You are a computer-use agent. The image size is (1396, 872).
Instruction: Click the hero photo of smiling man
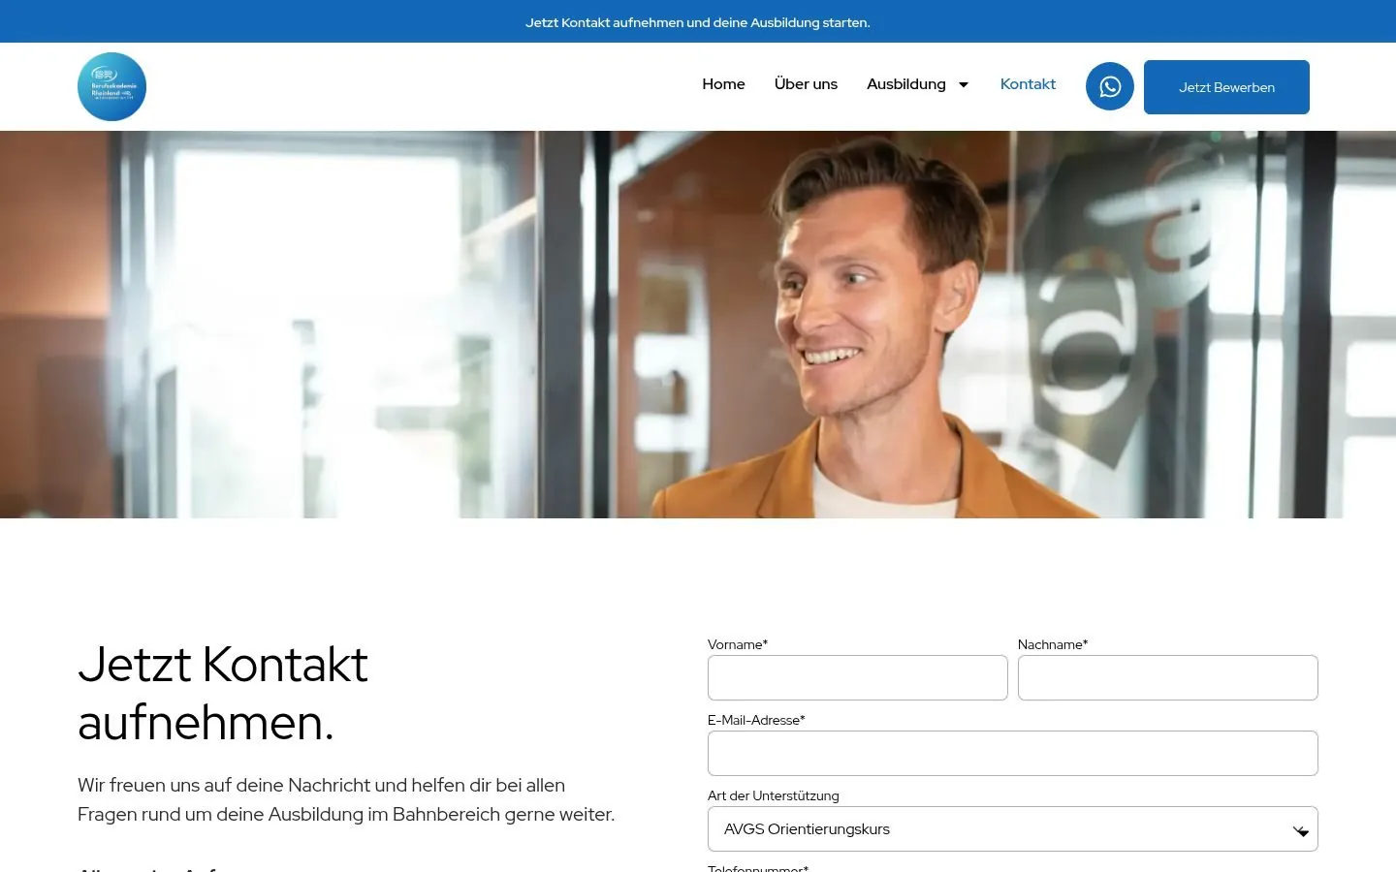(x=698, y=325)
